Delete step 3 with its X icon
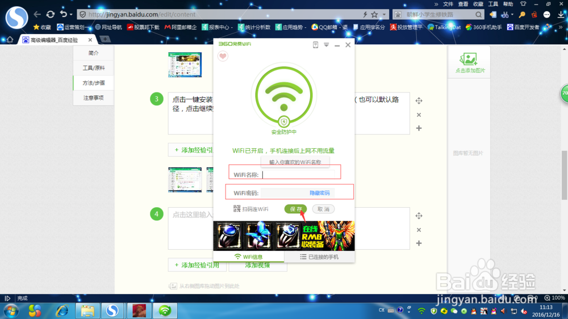The width and height of the screenshot is (568, 319). [x=419, y=115]
